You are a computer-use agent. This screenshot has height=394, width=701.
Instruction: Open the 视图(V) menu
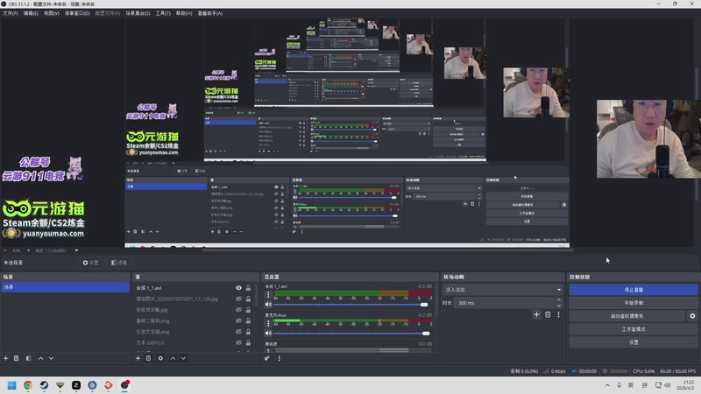[52, 13]
